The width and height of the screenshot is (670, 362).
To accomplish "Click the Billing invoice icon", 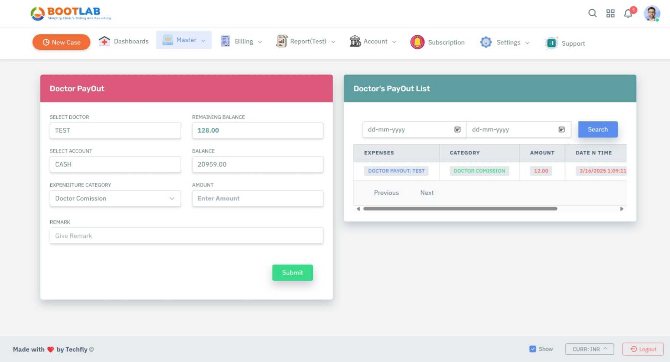I will pos(225,41).
